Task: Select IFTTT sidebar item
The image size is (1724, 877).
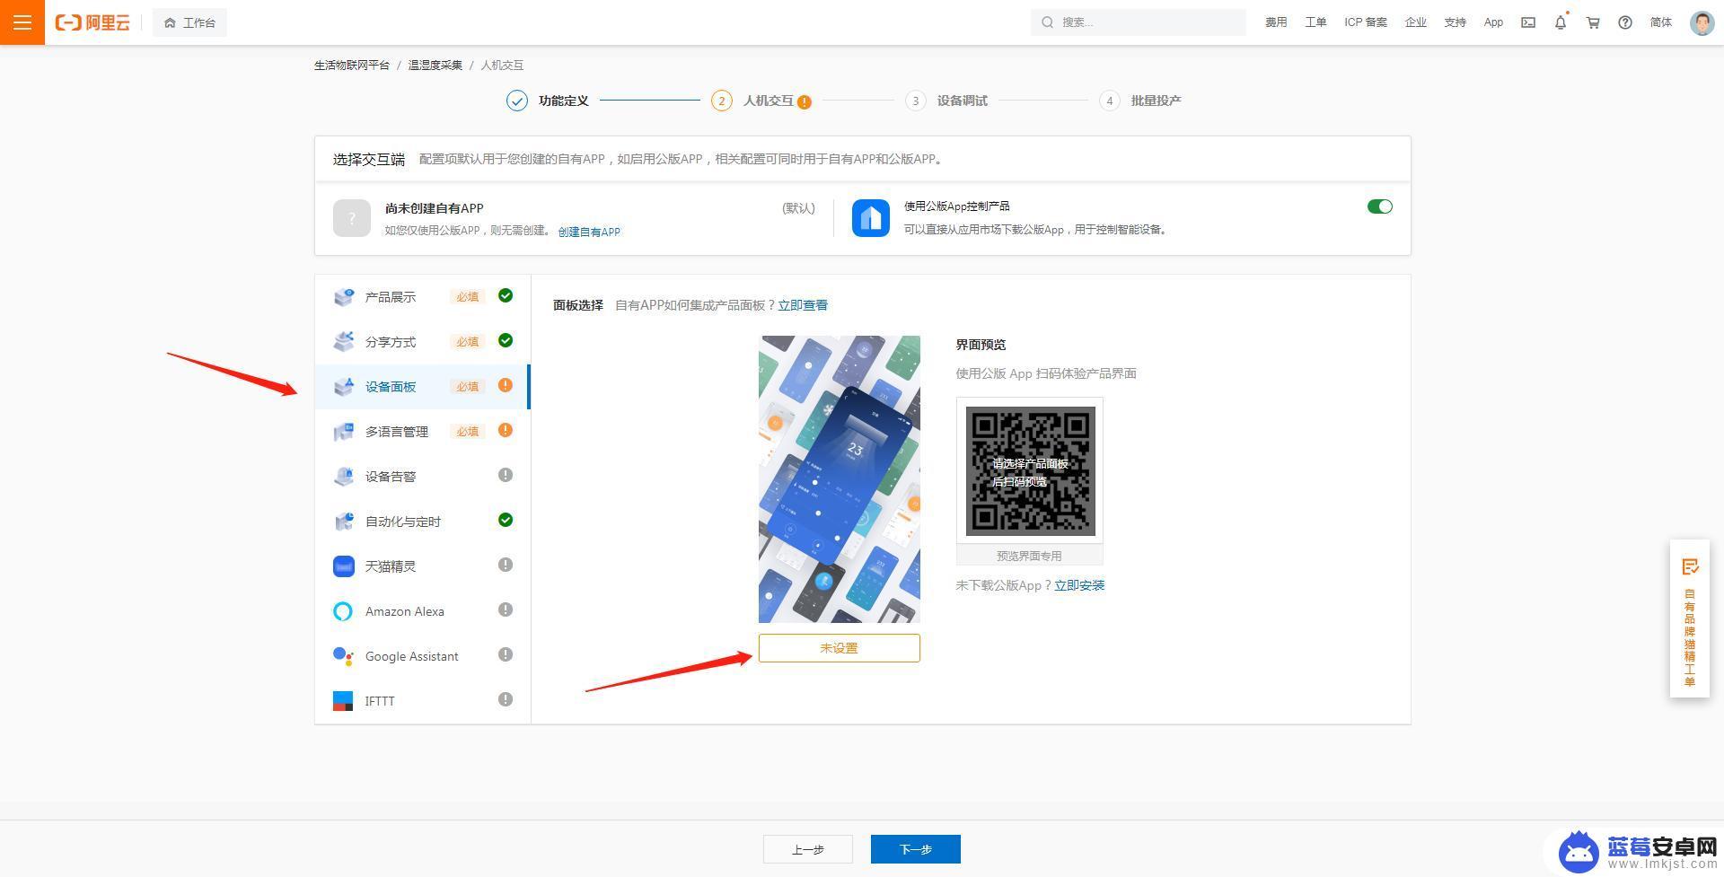Action: coord(422,701)
